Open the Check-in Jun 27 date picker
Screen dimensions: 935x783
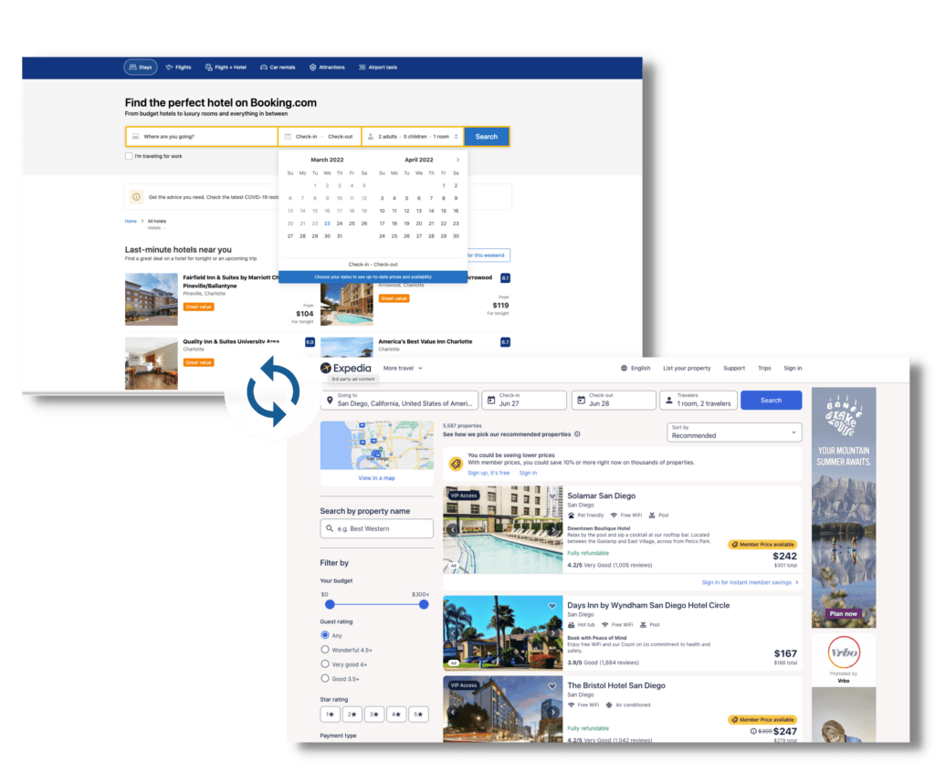(x=524, y=400)
